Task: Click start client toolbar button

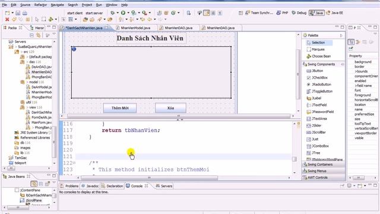Action: click(x=75, y=13)
